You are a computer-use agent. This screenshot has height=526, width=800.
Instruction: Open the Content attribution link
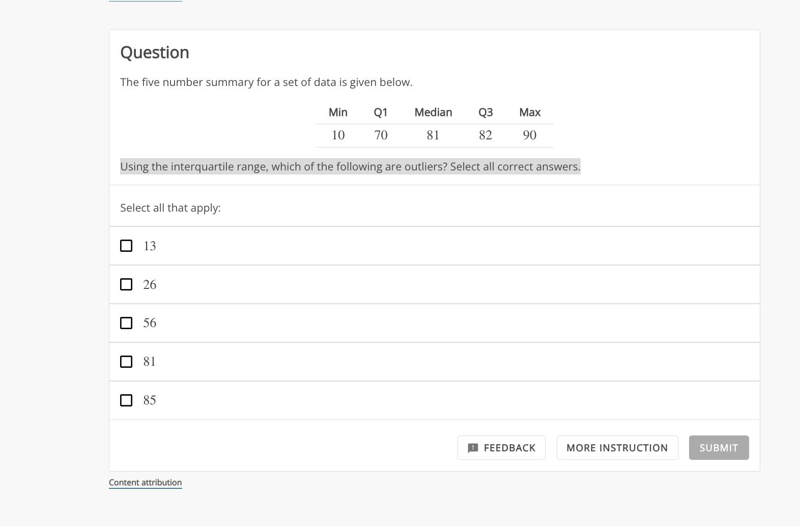tap(145, 483)
